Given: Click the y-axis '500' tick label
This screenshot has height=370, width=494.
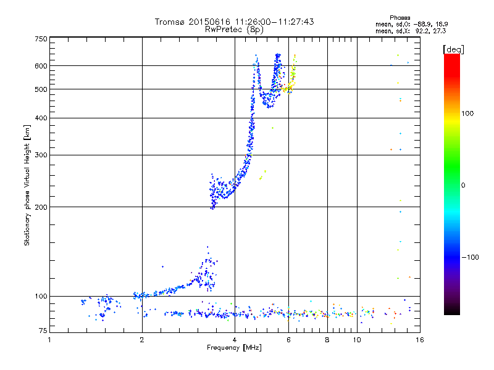Looking at the screenshot, I should coord(41,89).
